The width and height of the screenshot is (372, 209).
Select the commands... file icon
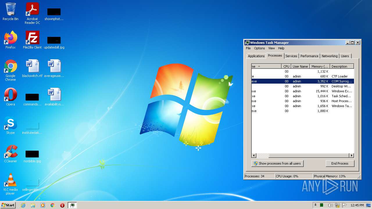[32, 99]
